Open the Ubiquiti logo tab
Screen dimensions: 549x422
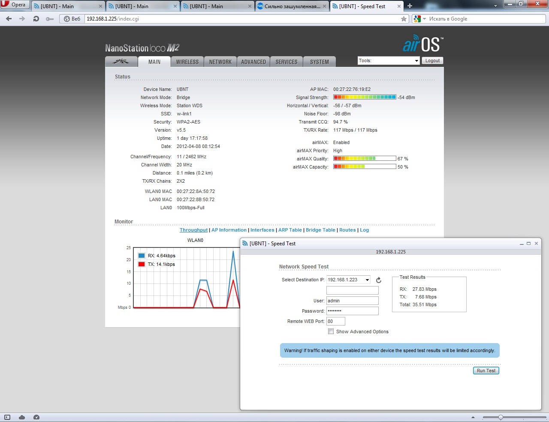[121, 62]
